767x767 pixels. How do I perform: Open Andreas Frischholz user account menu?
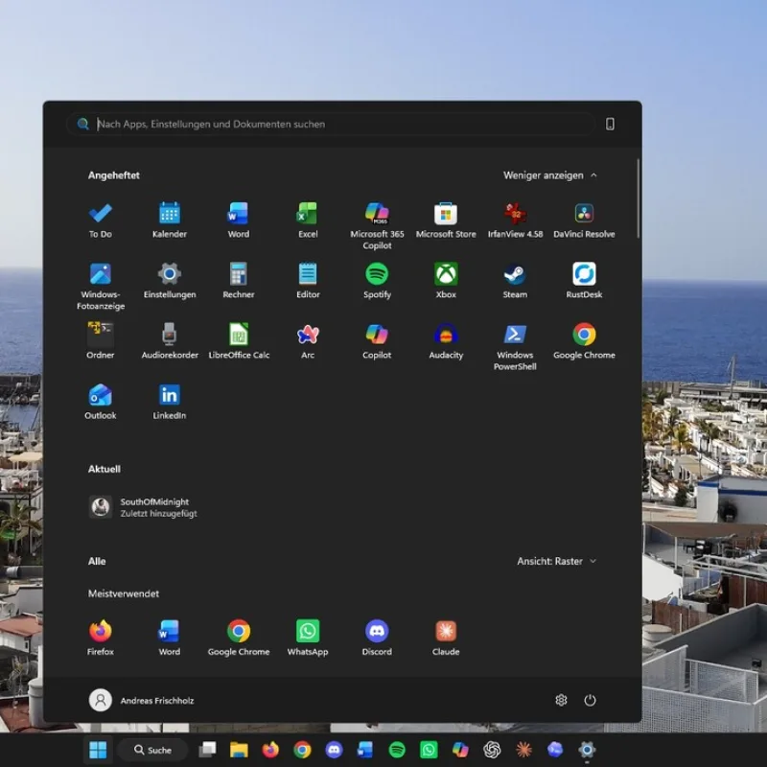point(142,700)
